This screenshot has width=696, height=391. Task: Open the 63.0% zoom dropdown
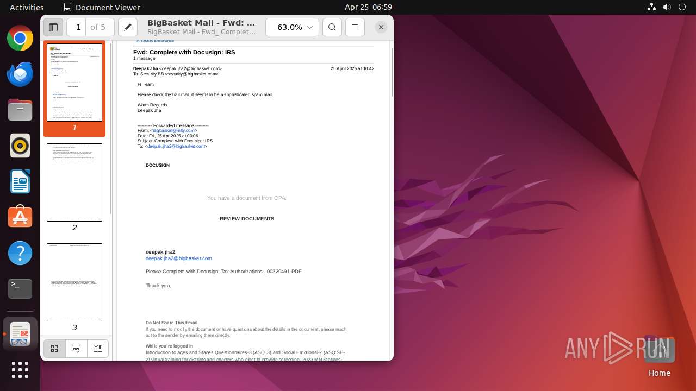292,27
